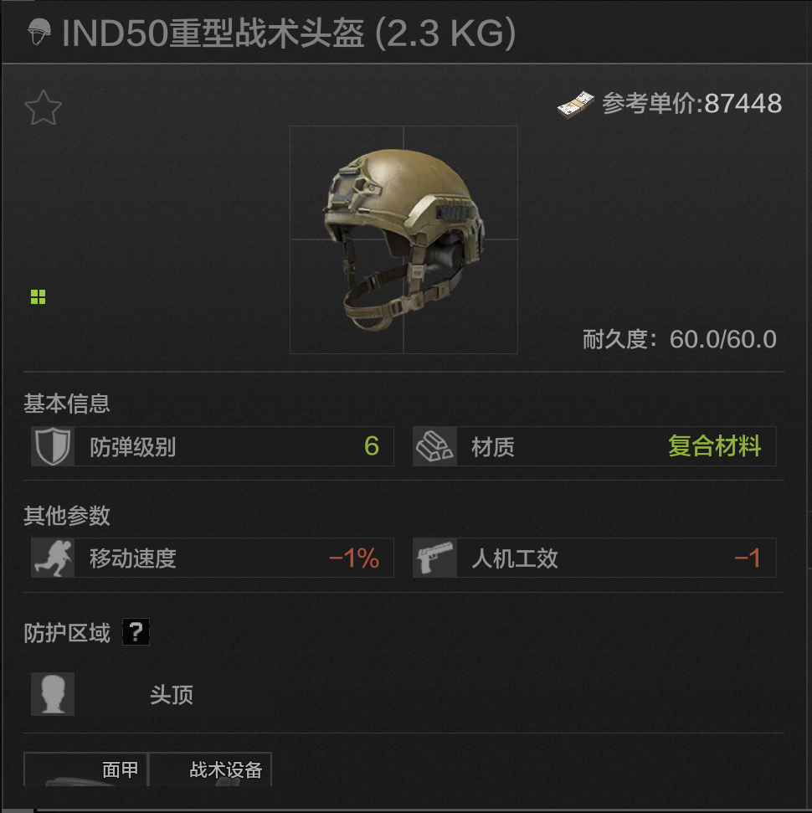This screenshot has width=812, height=813.
Task: Click the shield armor class icon
Action: (53, 446)
